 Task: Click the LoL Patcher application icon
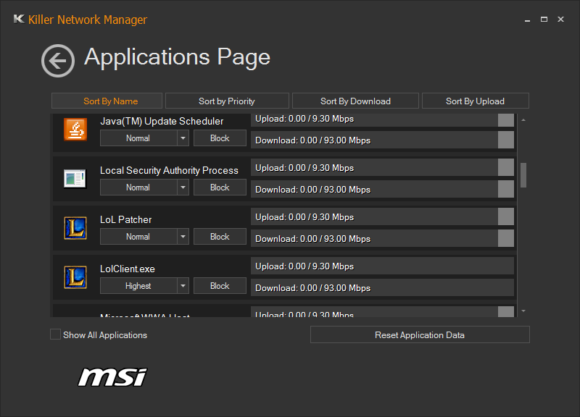[x=75, y=228]
